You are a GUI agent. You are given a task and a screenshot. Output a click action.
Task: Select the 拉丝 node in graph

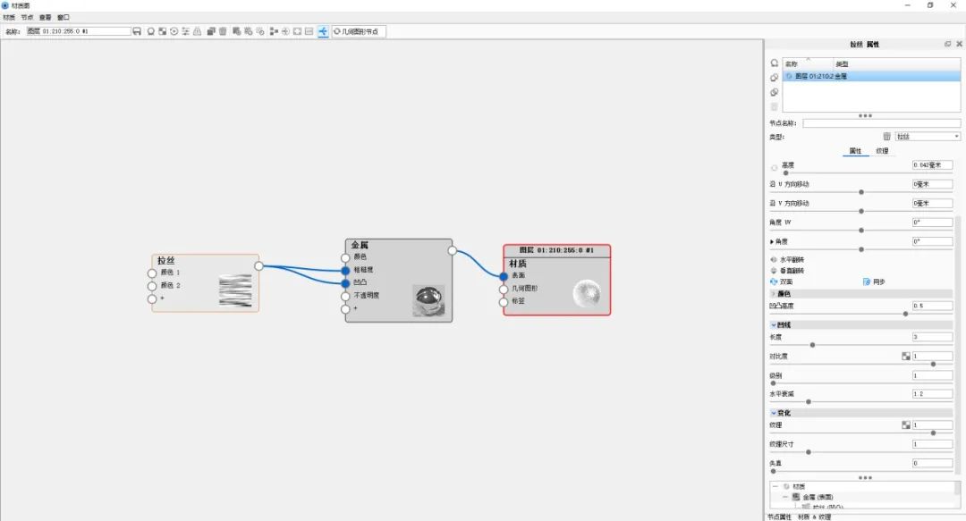pyautogui.click(x=205, y=282)
